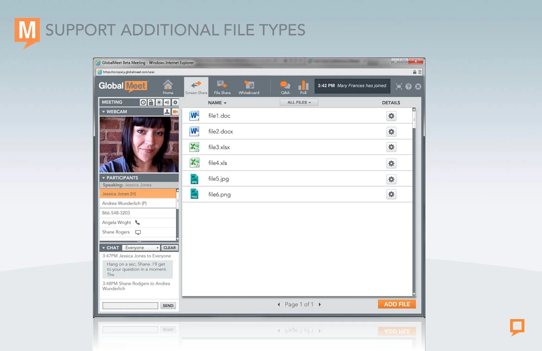The image size is (542, 351).
Task: Go to previous page arrow
Action: pos(279,304)
